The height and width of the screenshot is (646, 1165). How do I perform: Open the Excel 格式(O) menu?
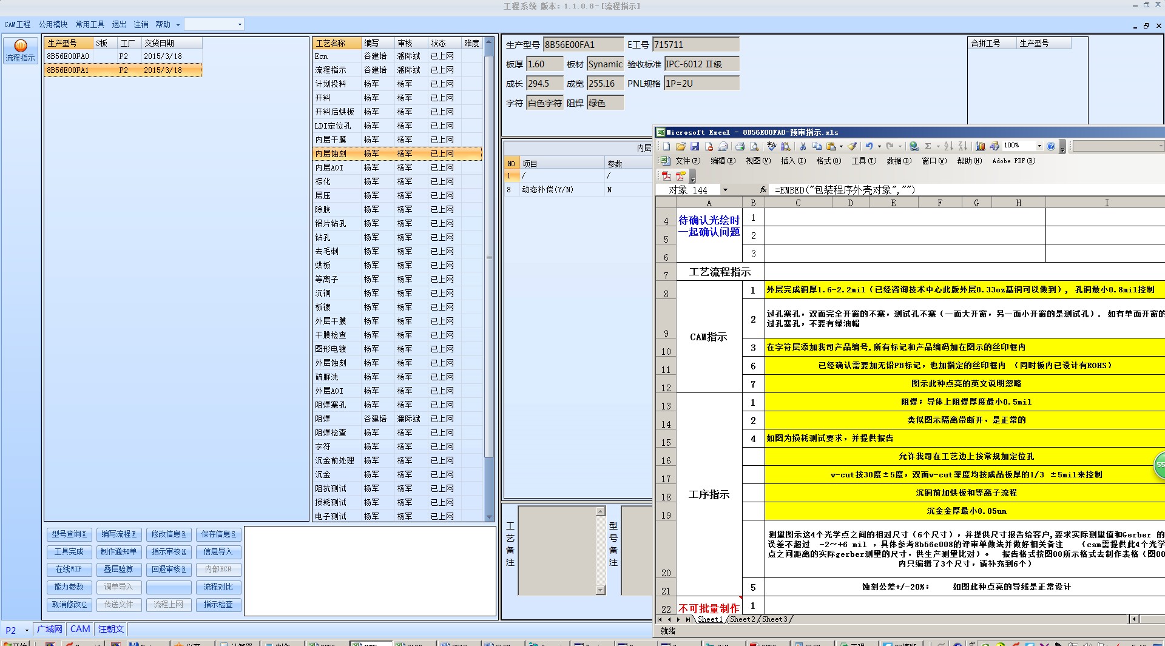coord(828,161)
